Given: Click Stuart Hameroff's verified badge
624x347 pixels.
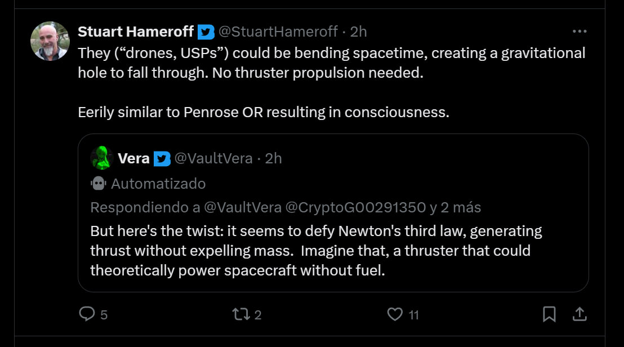Looking at the screenshot, I should pyautogui.click(x=206, y=32).
